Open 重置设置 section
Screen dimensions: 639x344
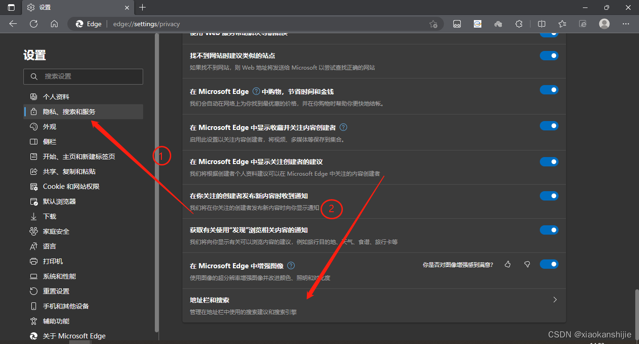tap(83, 291)
